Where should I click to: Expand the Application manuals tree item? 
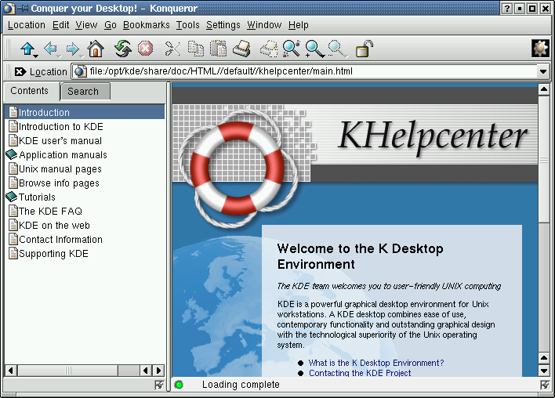pos(12,155)
